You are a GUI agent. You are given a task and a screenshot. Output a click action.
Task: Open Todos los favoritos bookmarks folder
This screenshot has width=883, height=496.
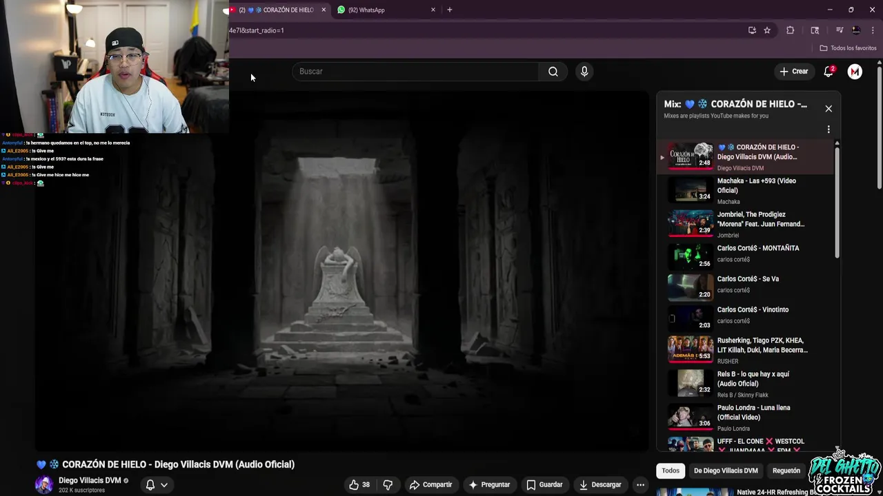pyautogui.click(x=848, y=48)
